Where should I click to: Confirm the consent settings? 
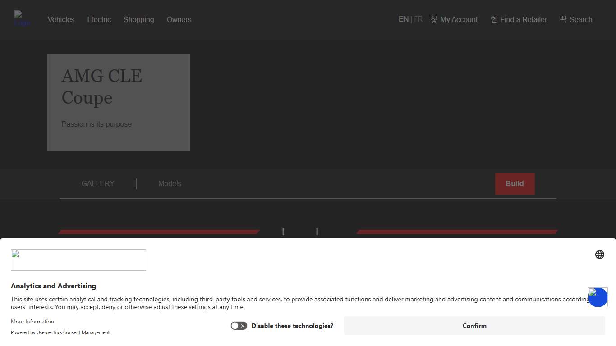[474, 326]
